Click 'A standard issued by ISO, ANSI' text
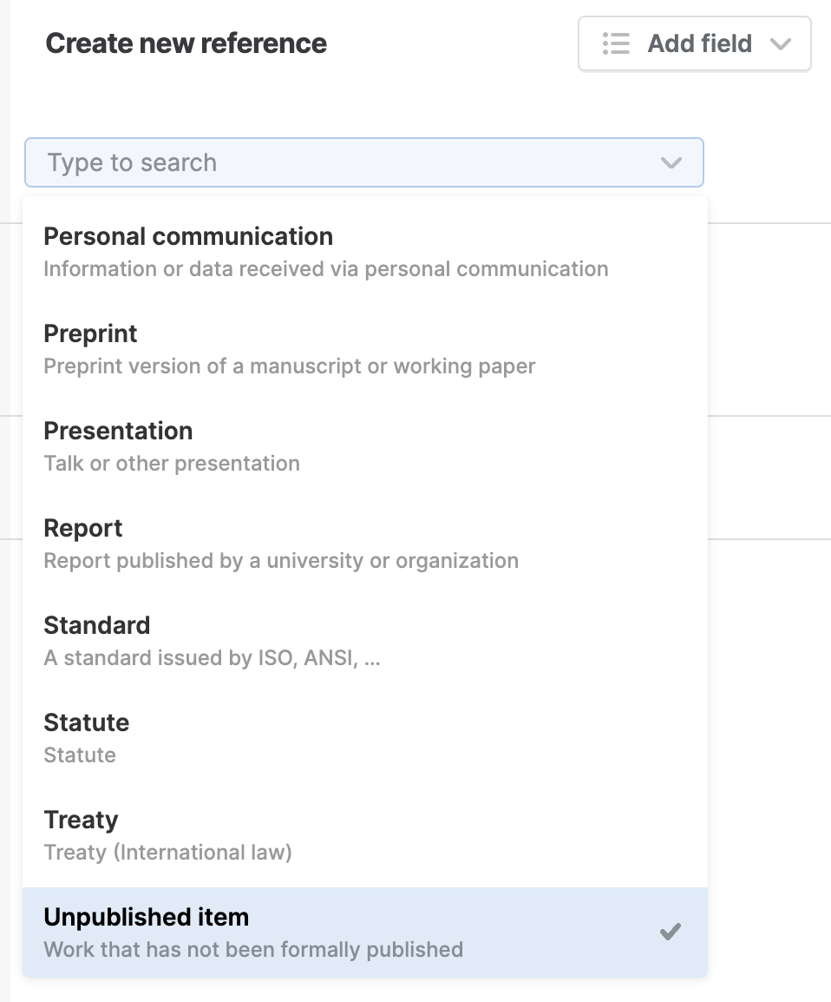Image resolution: width=831 pixels, height=1002 pixels. click(x=212, y=658)
